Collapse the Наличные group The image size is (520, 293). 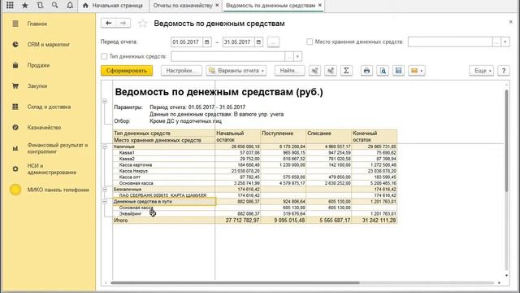(x=105, y=146)
